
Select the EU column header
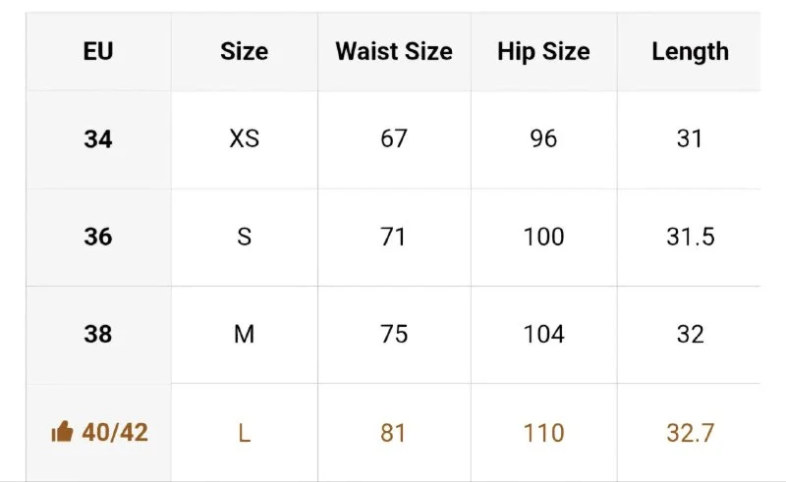(x=98, y=51)
